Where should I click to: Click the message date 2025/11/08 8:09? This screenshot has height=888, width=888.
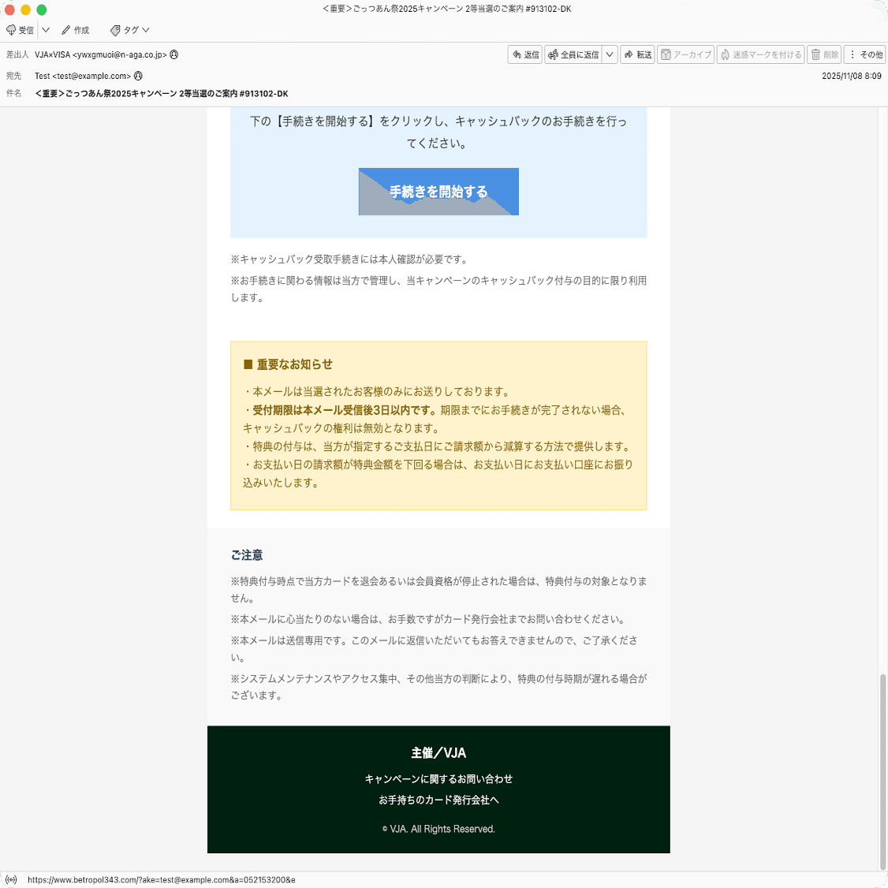[x=851, y=76]
